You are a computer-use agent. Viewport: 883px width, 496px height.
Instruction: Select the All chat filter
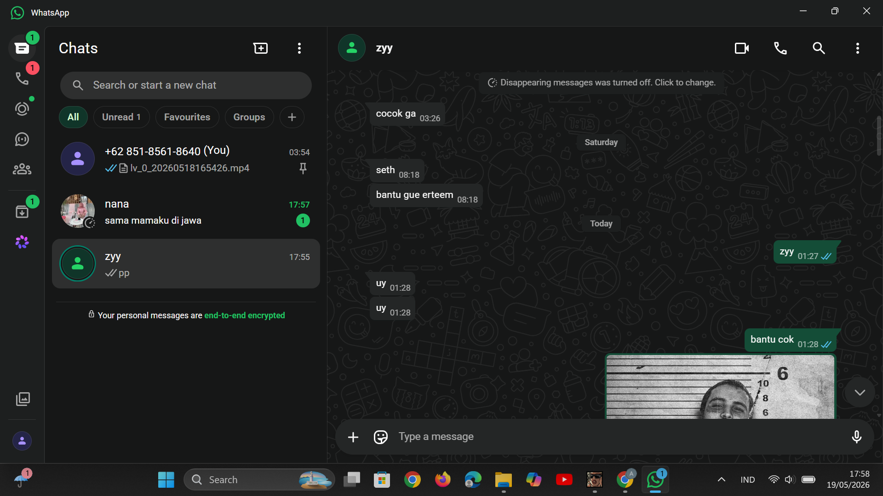pos(73,117)
